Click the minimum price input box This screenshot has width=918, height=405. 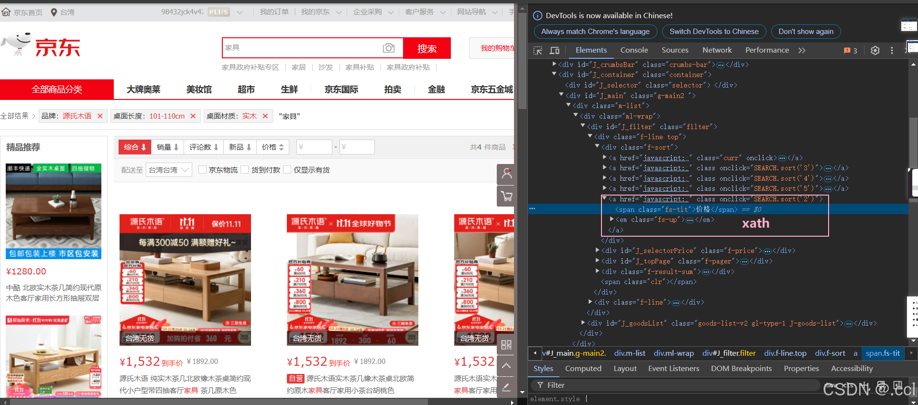tap(314, 147)
